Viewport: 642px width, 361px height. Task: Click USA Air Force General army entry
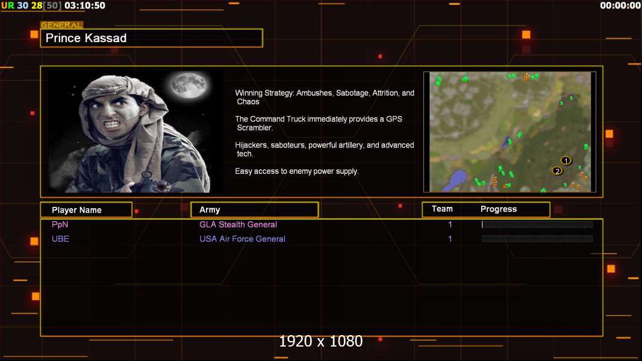242,239
